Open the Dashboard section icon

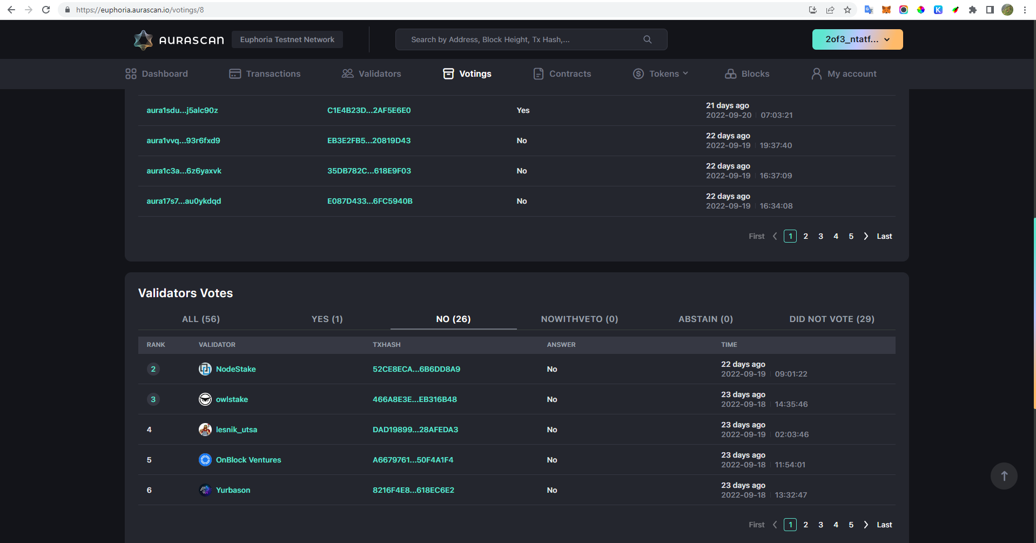[x=130, y=73]
